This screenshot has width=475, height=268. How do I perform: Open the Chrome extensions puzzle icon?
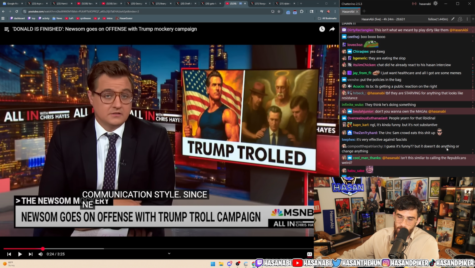[x=302, y=11]
